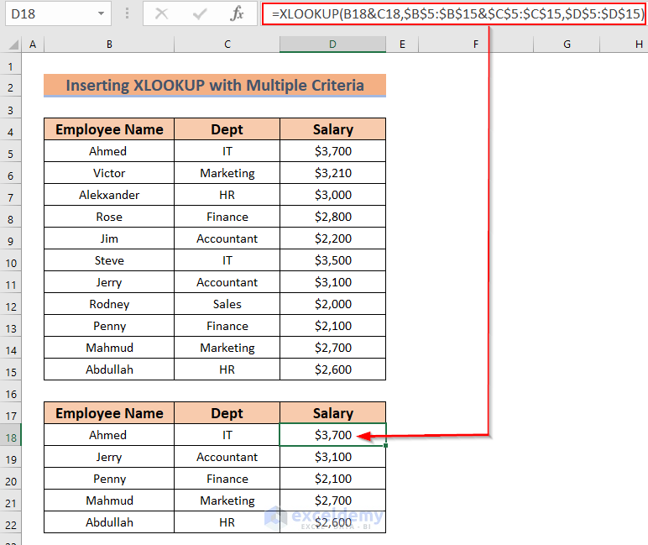This screenshot has height=545, width=648.
Task: Select 'HR' cell in row 7
Action: [227, 195]
